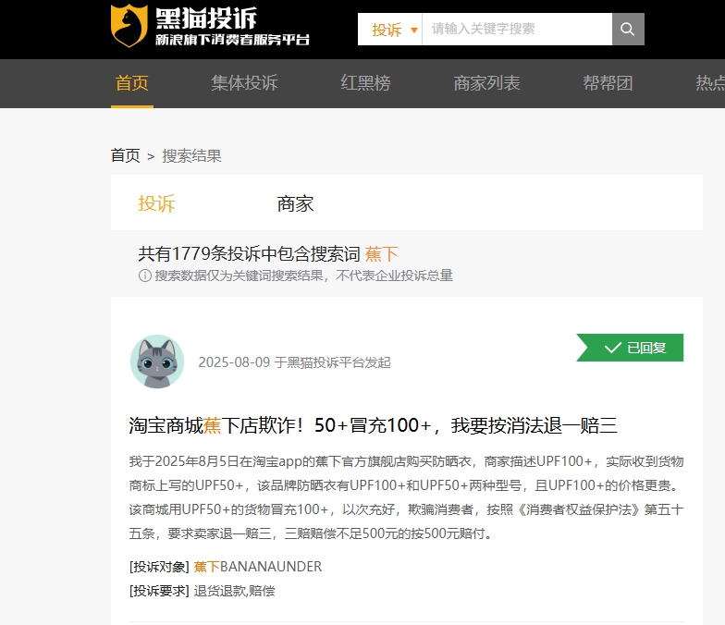Screen dimensions: 725x625
Task: Click the highlighted search keyword 蕉下
Action: [381, 253]
